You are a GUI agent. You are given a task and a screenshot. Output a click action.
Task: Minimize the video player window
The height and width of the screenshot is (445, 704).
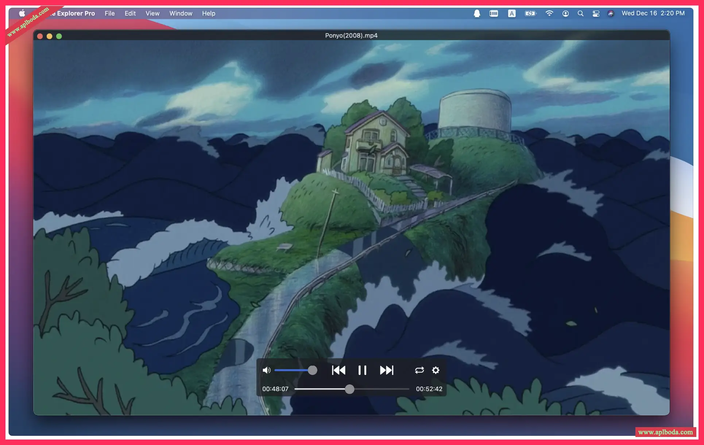point(50,36)
